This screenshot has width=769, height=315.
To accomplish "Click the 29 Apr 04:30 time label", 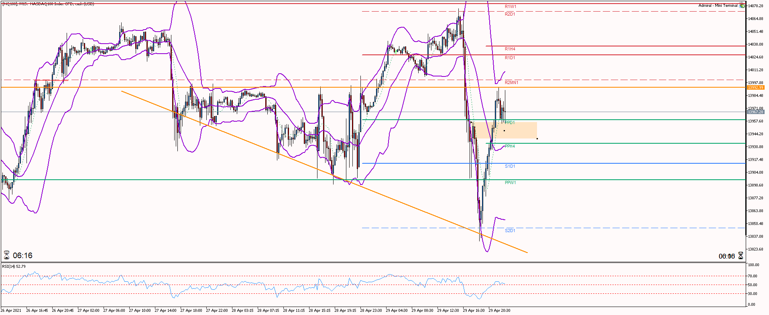I will click(x=397, y=310).
